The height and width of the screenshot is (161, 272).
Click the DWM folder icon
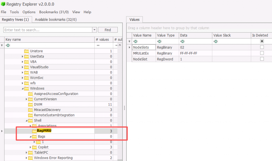30,105
